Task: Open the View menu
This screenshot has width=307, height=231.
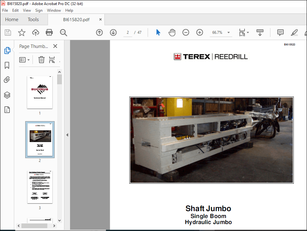Action: pyautogui.click(x=27, y=10)
